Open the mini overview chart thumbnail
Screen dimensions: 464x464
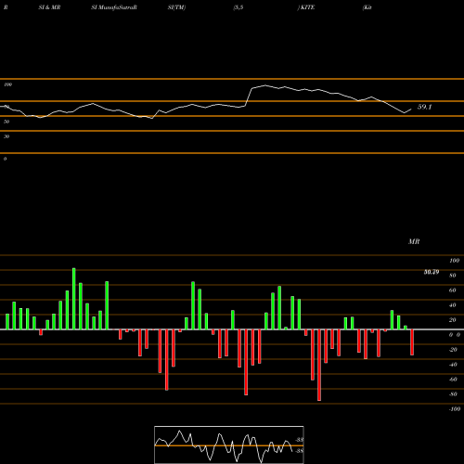point(229,445)
